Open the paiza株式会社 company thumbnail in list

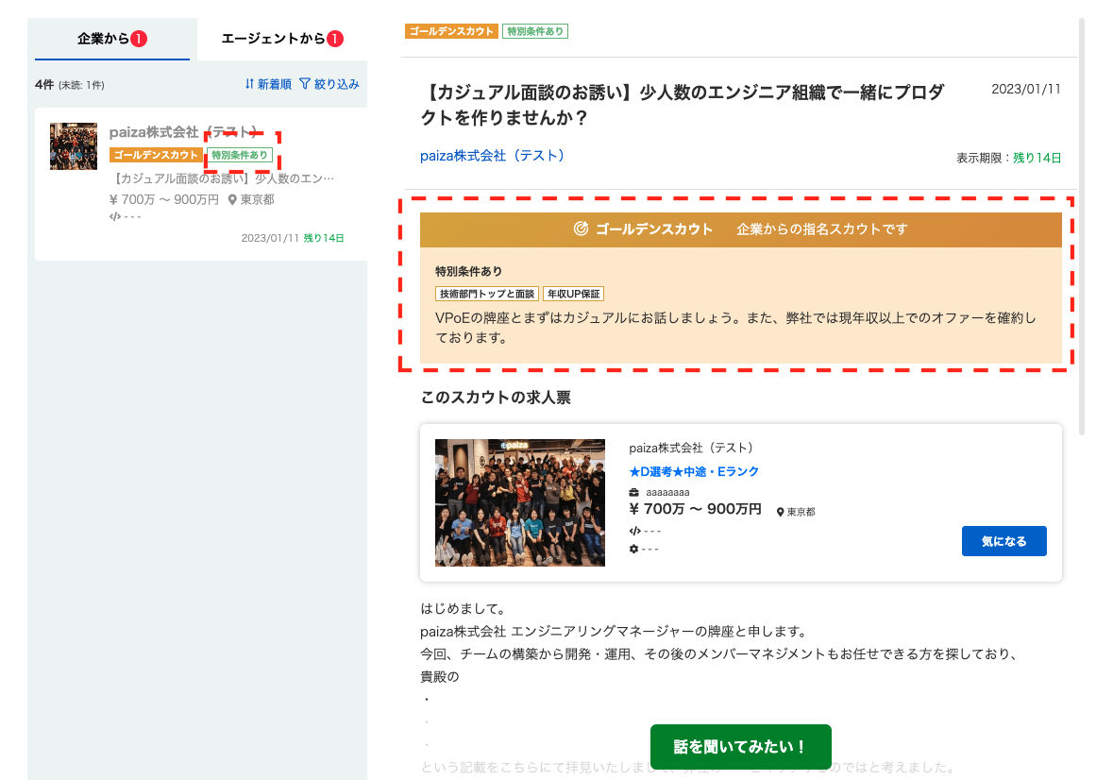pyautogui.click(x=73, y=146)
